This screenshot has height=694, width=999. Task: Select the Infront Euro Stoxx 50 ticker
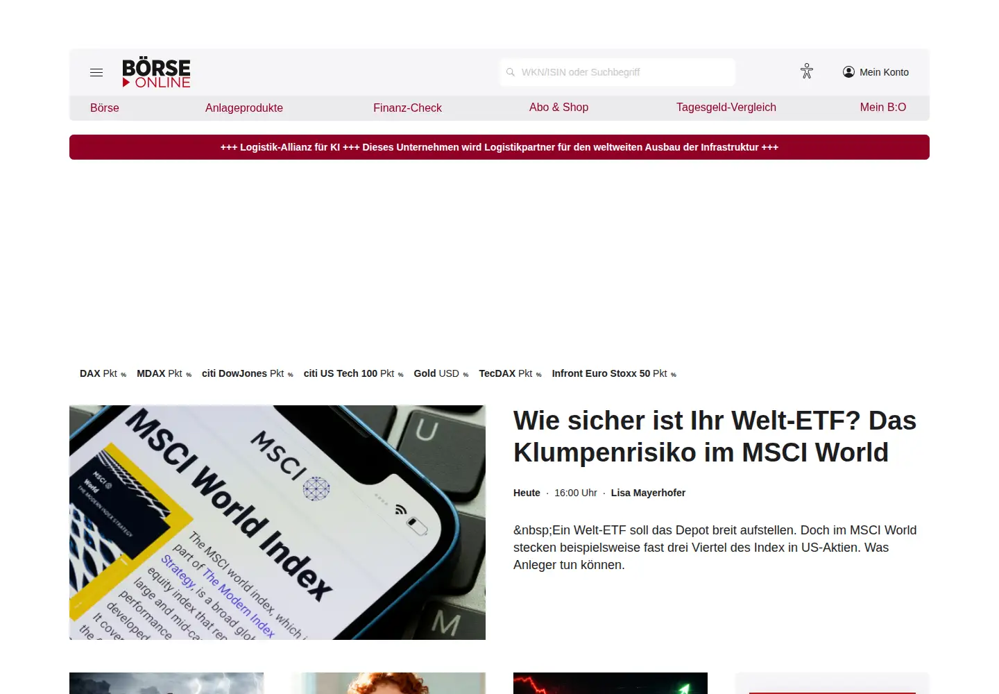point(614,373)
